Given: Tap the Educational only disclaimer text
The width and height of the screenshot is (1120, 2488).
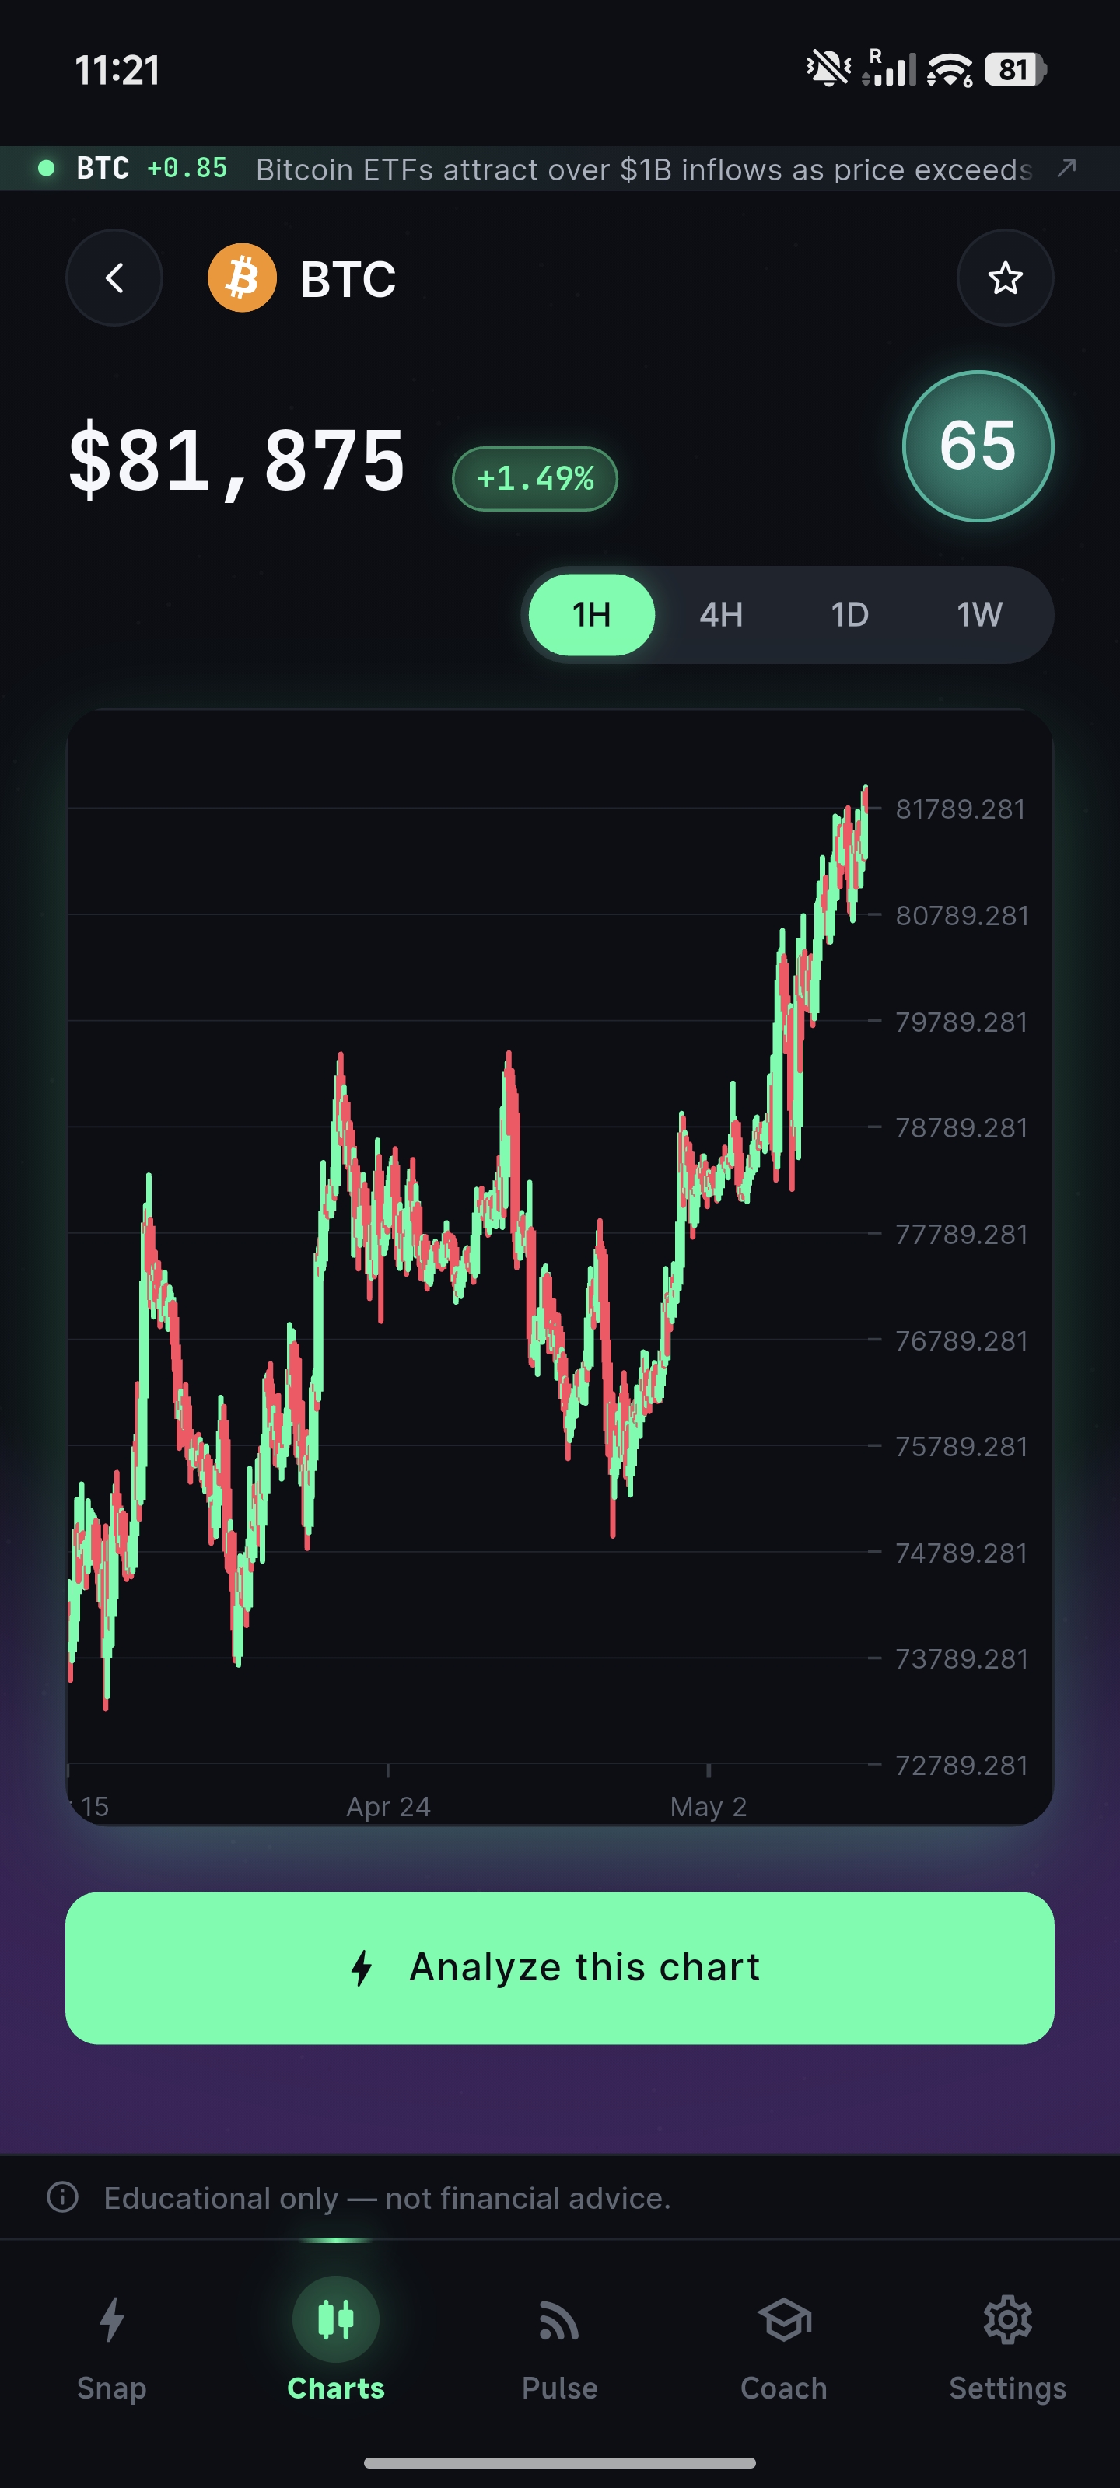Looking at the screenshot, I should coord(387,2197).
